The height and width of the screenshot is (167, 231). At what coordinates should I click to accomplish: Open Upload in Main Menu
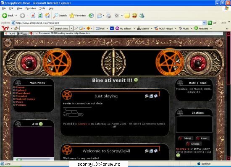click(x=21, y=90)
